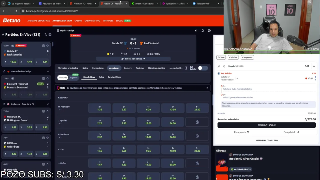Pick M. Arambarri 2+ odds 1.35
This screenshot has width=320, height=180.
pos(99,108)
